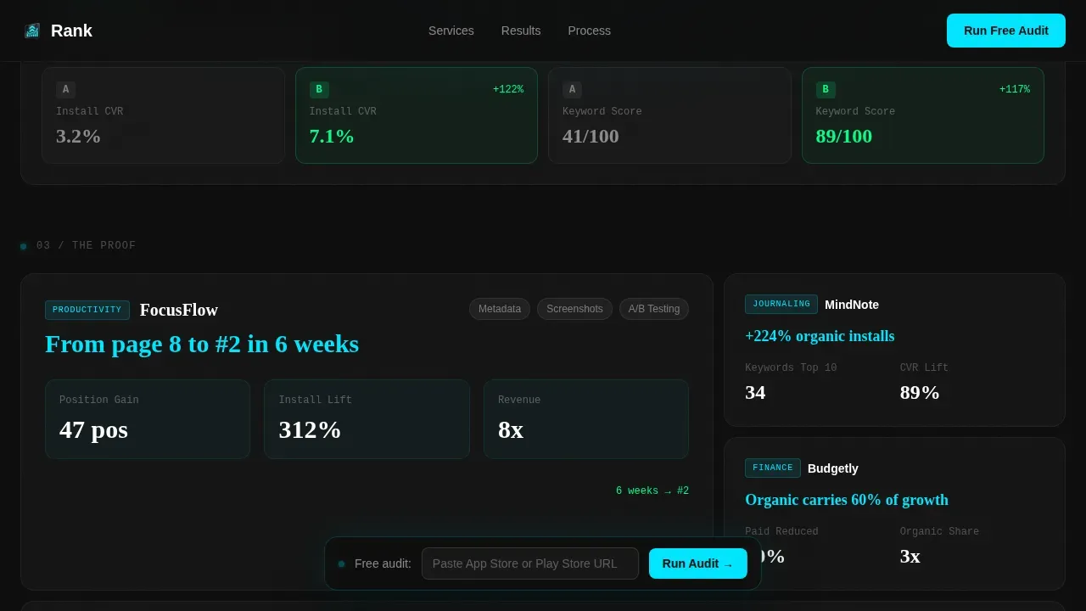Screen dimensions: 1086x611
Task: Select the Screenshots tag
Action: [x=574, y=309]
